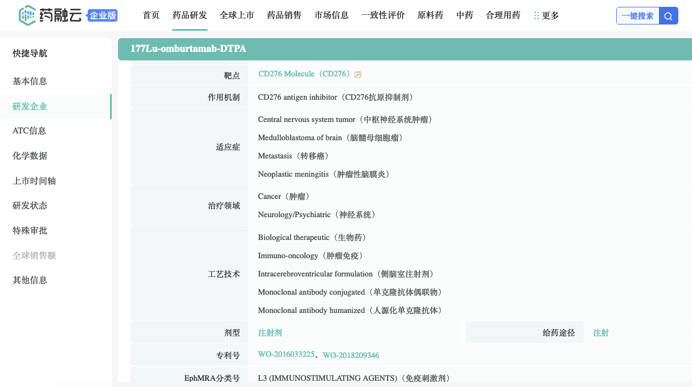The width and height of the screenshot is (692, 387).
Task: Click the 药融云 logo icon
Action: (27, 15)
